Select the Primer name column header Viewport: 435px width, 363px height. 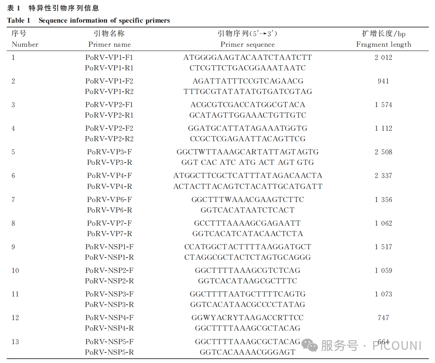pos(109,44)
